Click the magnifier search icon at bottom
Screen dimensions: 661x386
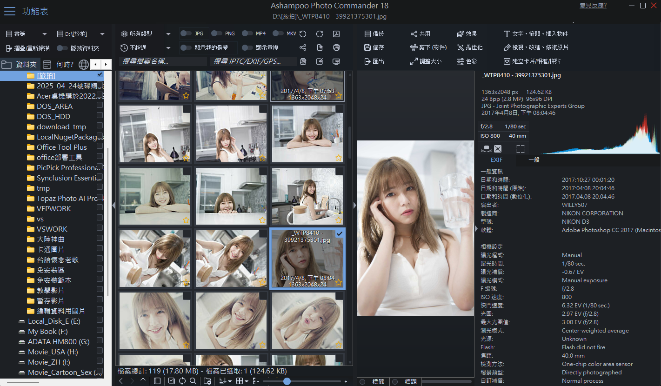click(x=193, y=381)
